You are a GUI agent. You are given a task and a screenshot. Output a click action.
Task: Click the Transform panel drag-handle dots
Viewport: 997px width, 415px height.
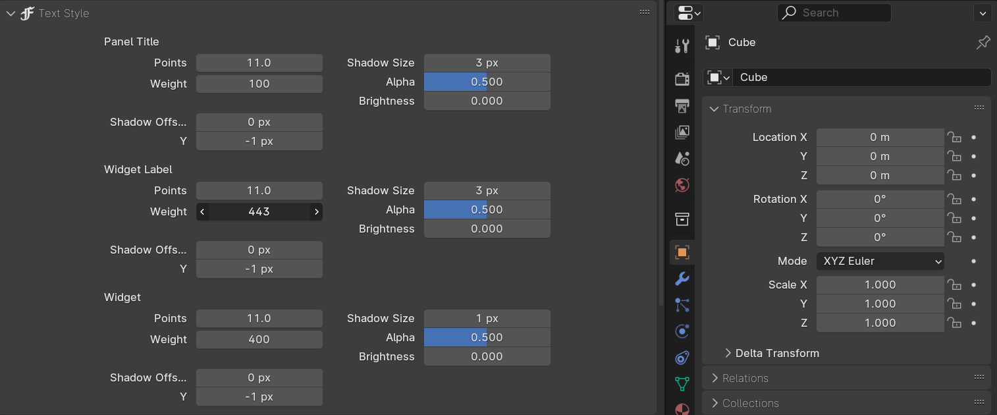(x=979, y=108)
